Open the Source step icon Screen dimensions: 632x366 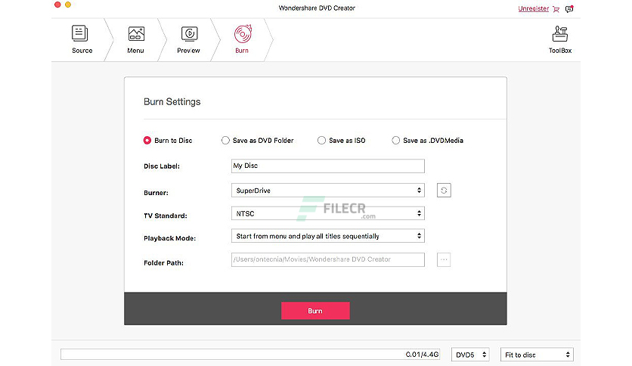[80, 33]
